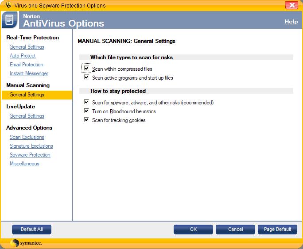Click the title bar stethoscope icon
This screenshot has width=303, height=249.
8,5
